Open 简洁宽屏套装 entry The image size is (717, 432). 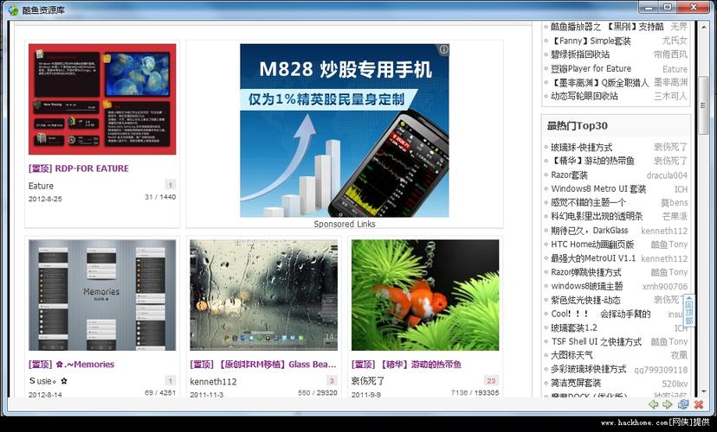575,383
